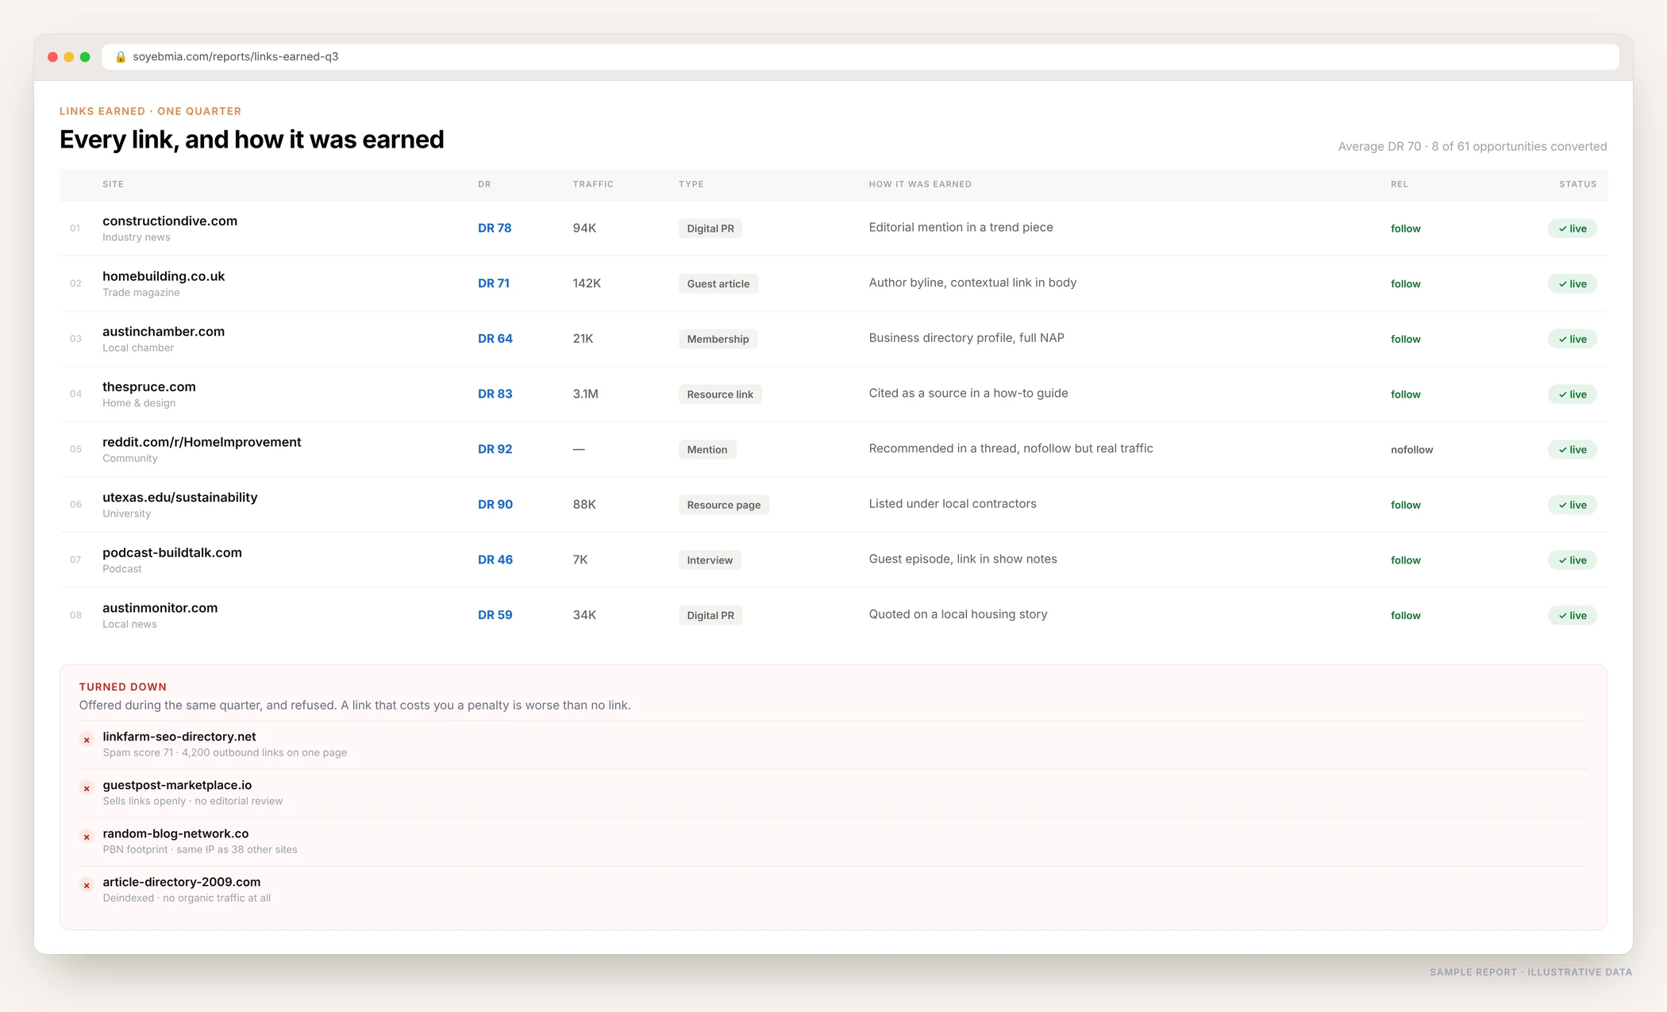Click the red X beside article-directory-2009.com

87,885
